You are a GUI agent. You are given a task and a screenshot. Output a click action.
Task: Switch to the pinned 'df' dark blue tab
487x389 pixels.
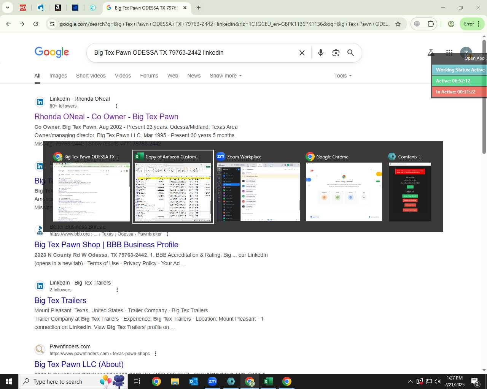[75, 8]
